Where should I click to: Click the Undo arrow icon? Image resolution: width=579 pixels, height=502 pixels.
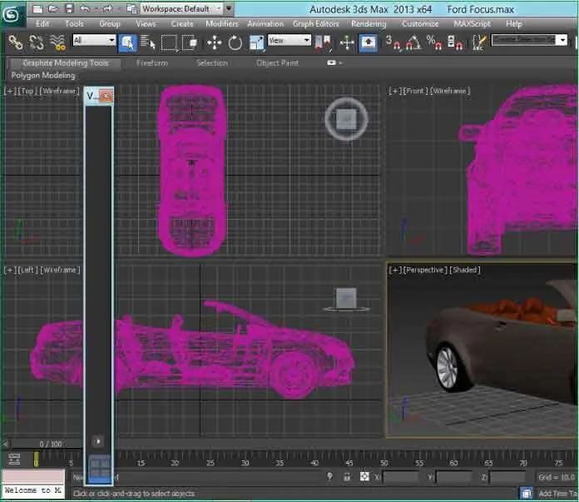[85, 8]
